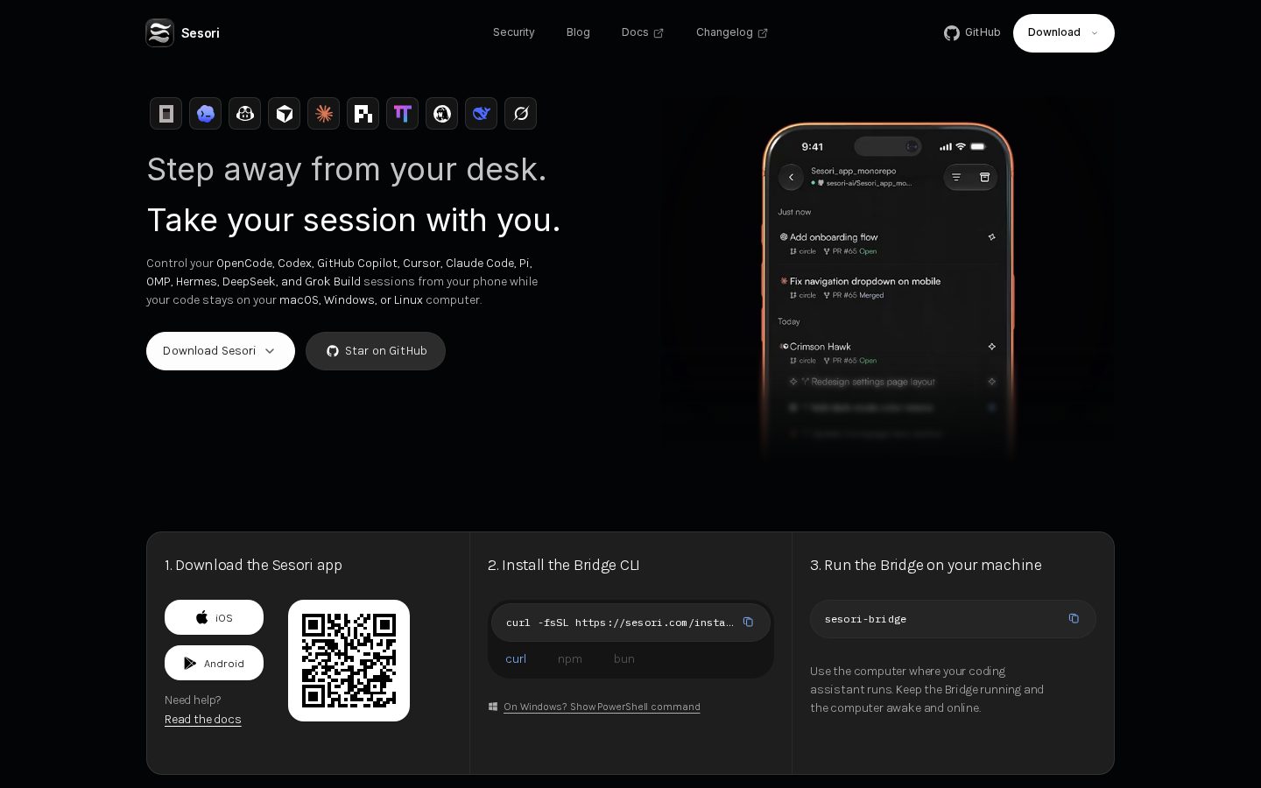Open the GitHub link in header

[972, 32]
